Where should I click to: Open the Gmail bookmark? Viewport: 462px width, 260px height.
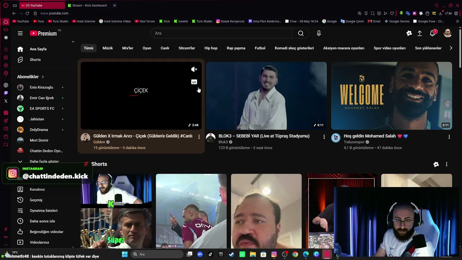point(374,21)
